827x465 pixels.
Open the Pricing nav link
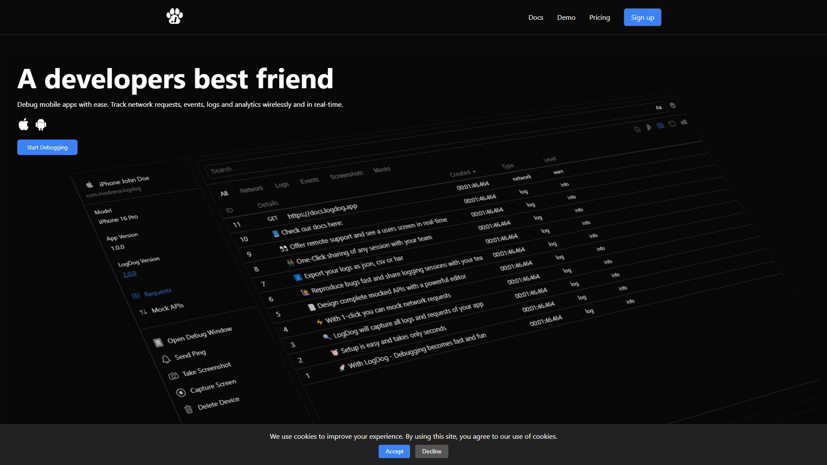pos(599,17)
